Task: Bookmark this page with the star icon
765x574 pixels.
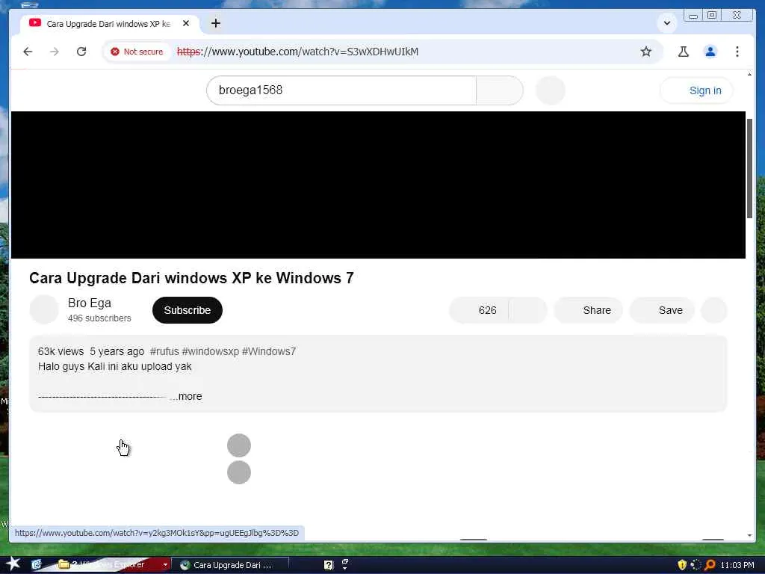Action: (x=646, y=52)
